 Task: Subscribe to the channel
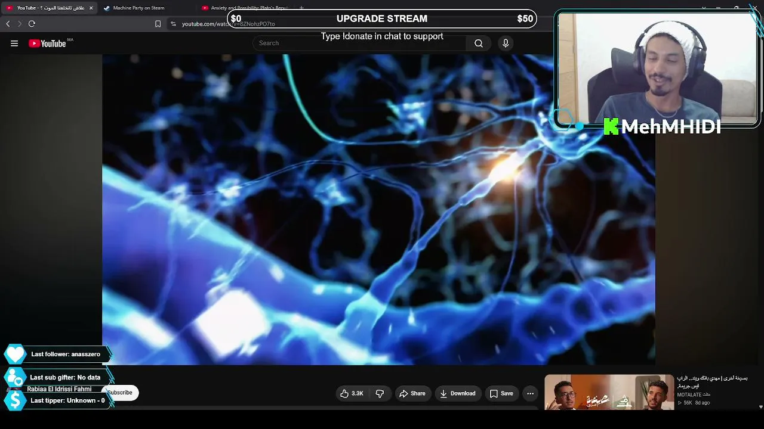pos(121,393)
